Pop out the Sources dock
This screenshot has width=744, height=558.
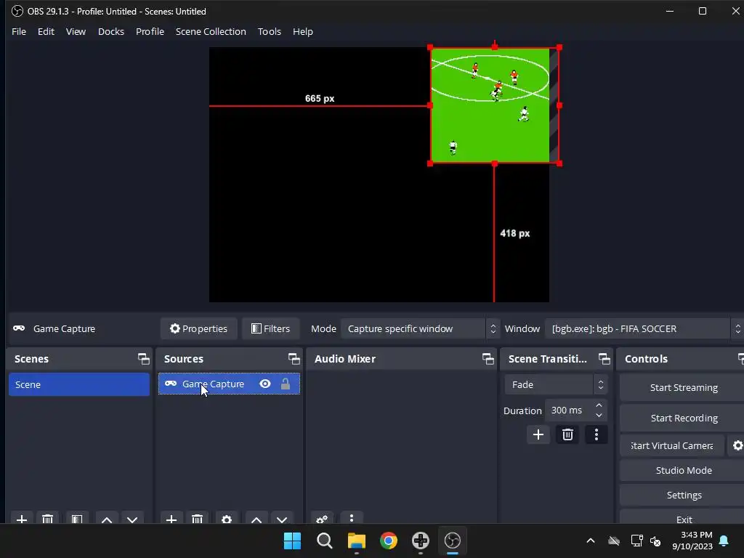pos(294,359)
